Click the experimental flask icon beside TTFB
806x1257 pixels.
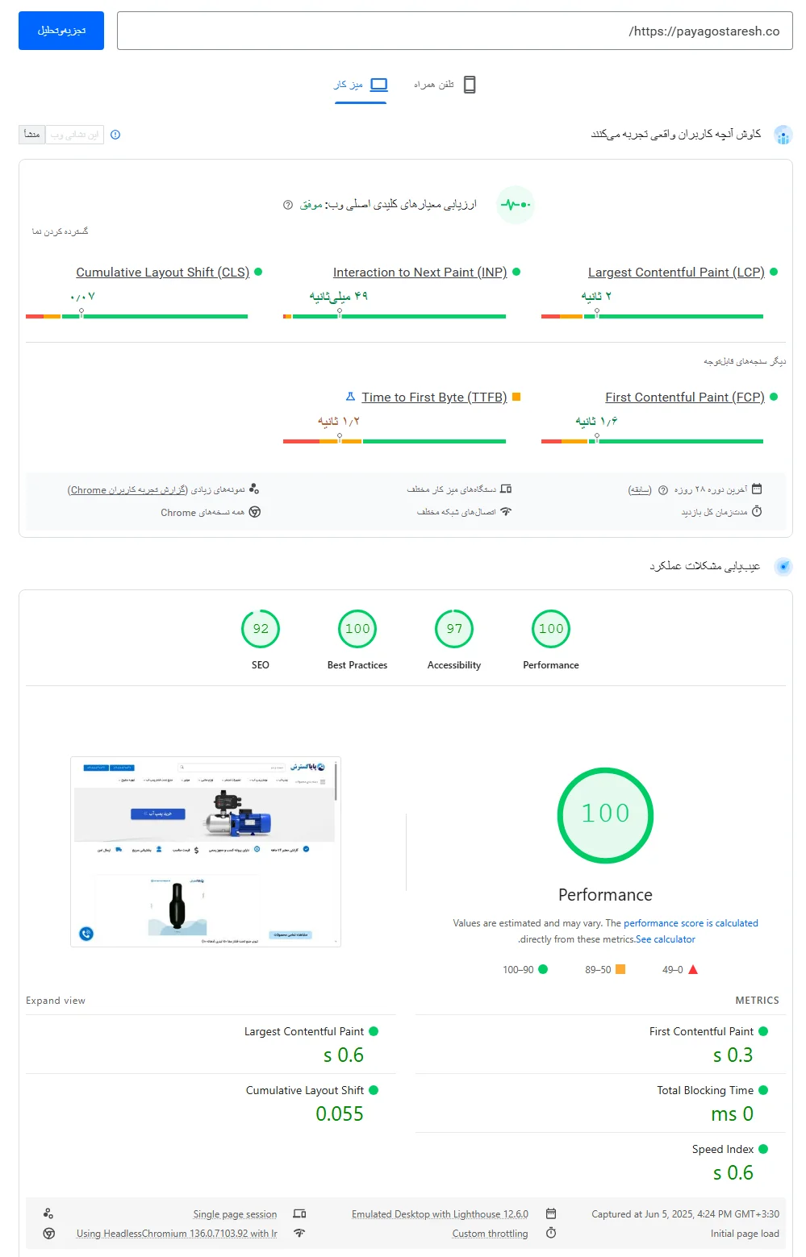coord(350,397)
